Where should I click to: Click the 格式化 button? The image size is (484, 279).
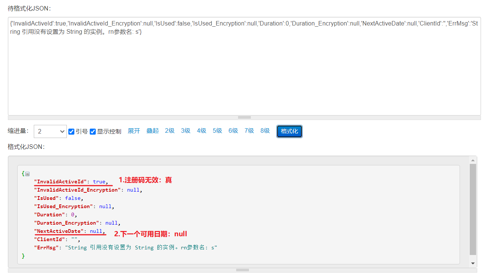[x=289, y=131]
